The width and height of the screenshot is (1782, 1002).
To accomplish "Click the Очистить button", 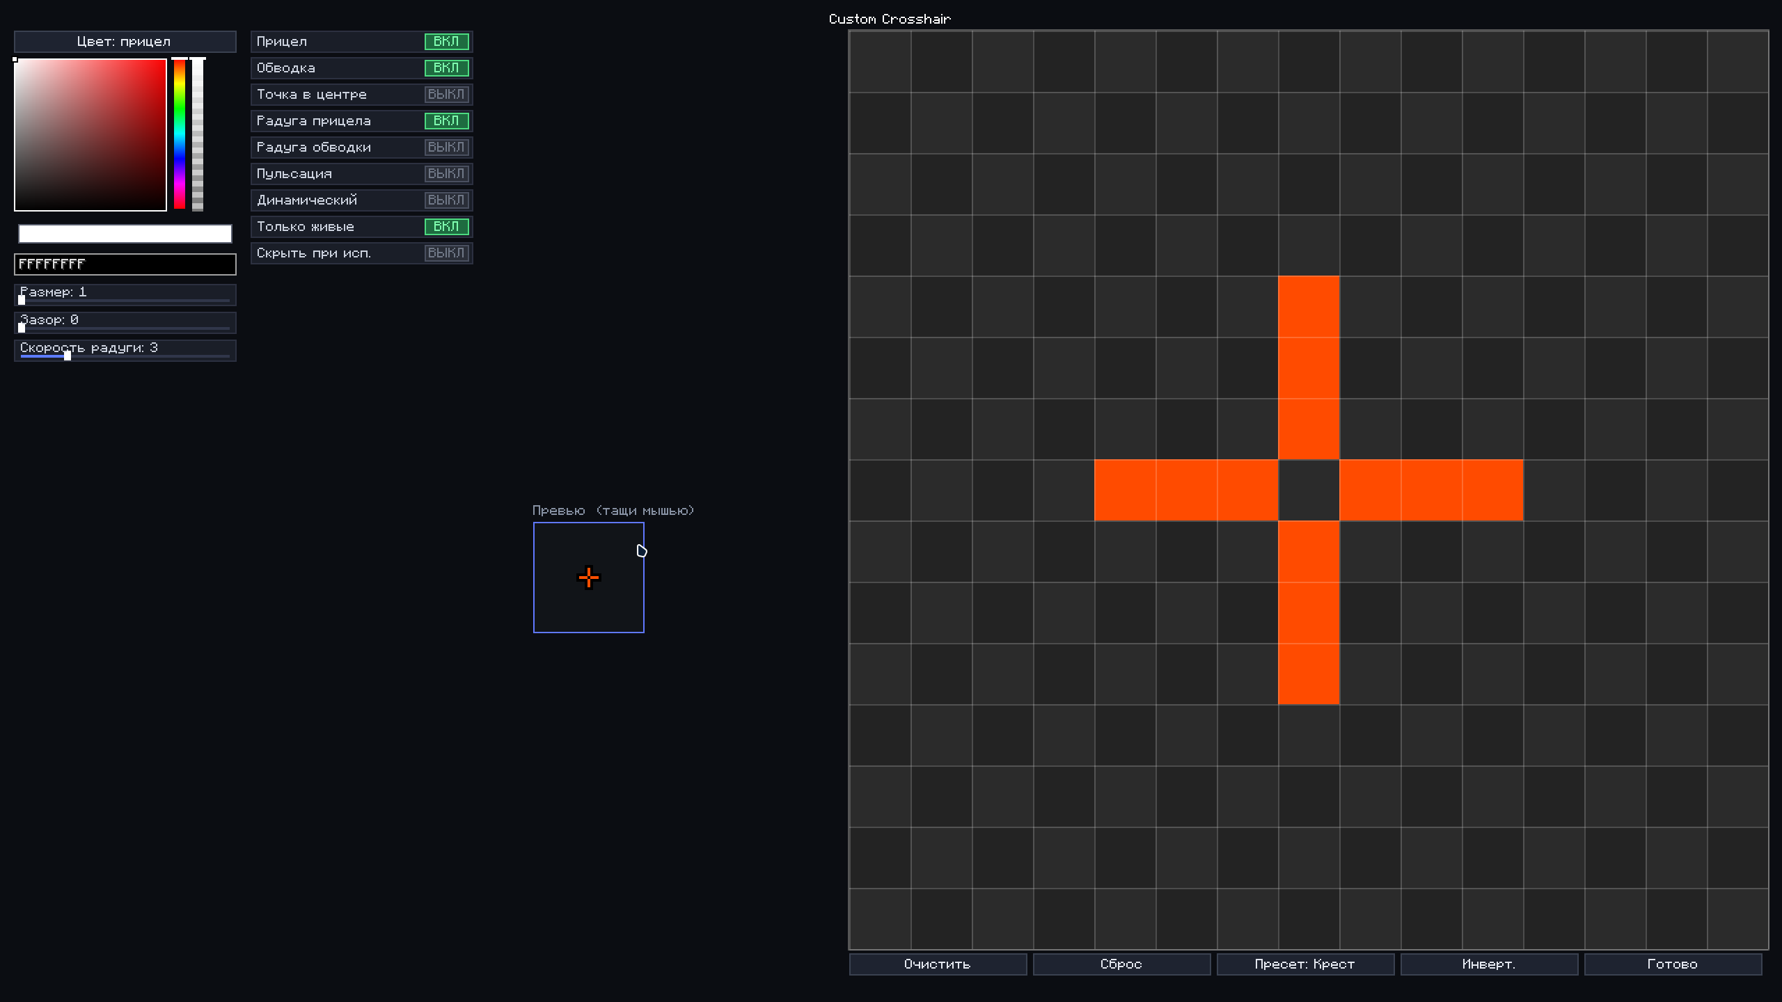I will (938, 964).
